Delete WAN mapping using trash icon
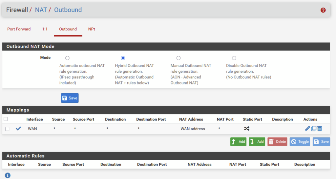 pos(320,129)
